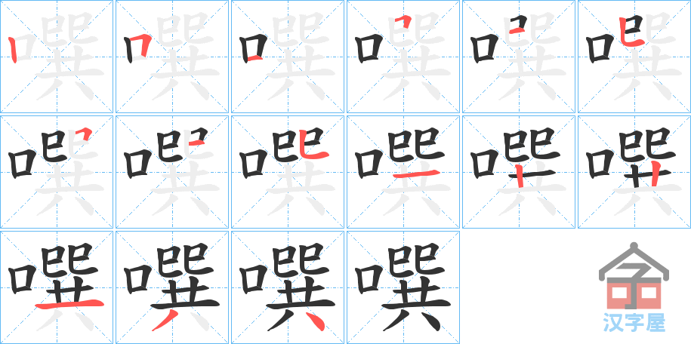Click the house-shaped logo icon
The width and height of the screenshot is (691, 344).
click(634, 276)
